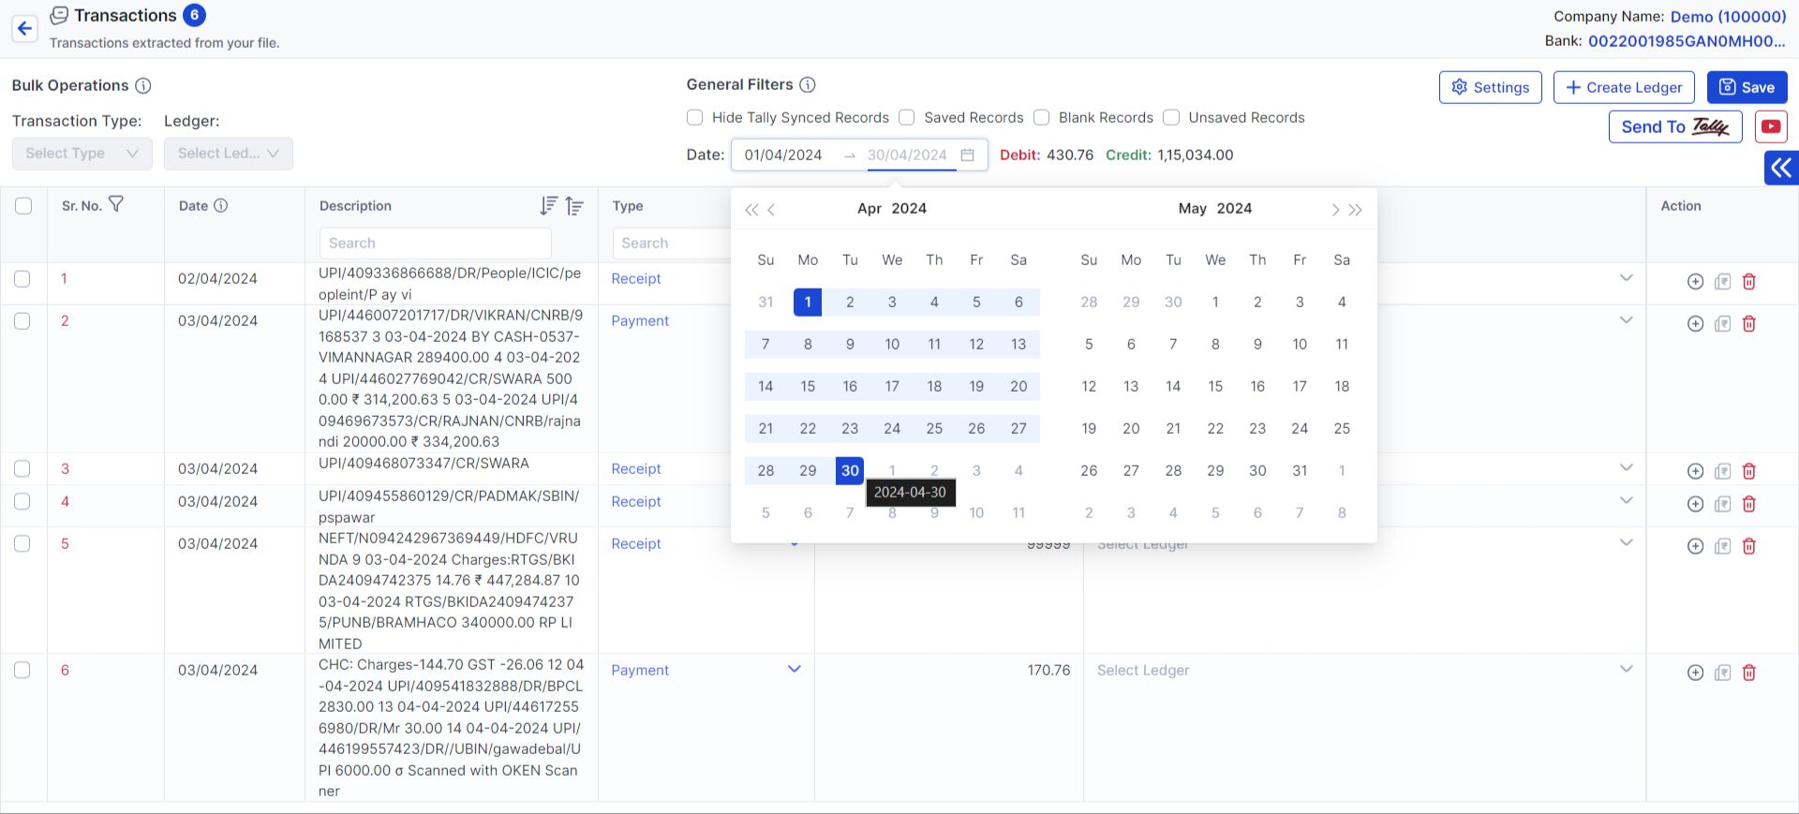Screen dimensions: 1799x814
Task: Sort Description column ascending
Action: (x=574, y=205)
